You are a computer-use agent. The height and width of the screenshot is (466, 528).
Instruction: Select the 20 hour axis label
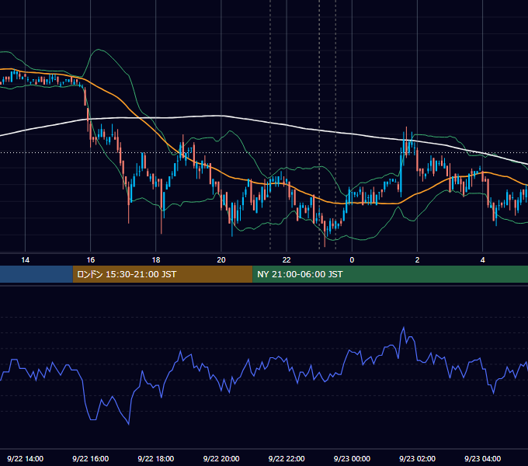(x=221, y=260)
